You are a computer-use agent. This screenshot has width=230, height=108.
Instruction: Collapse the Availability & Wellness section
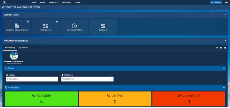pos(226,41)
